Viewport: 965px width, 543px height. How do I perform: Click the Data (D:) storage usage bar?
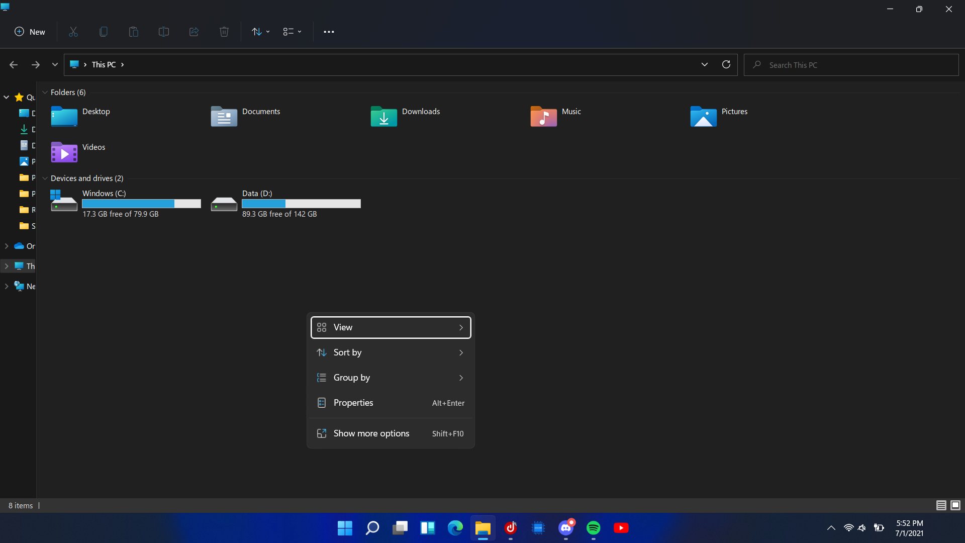301,204
